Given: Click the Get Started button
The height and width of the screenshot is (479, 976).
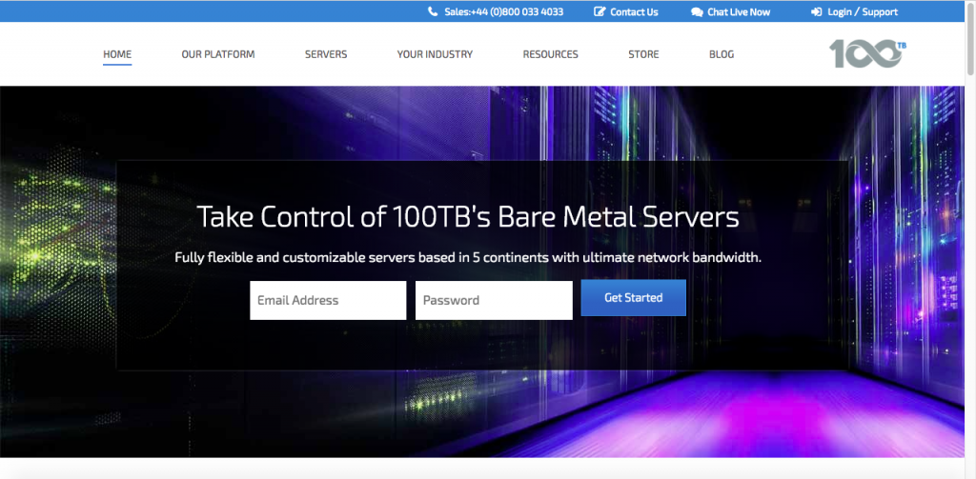Looking at the screenshot, I should click(634, 298).
